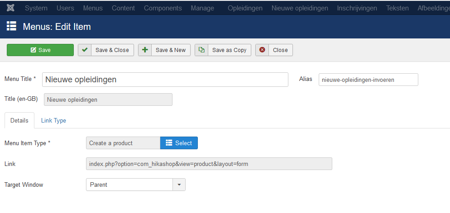The image size is (450, 213).
Task: Click the Alias text field
Action: tap(368, 80)
